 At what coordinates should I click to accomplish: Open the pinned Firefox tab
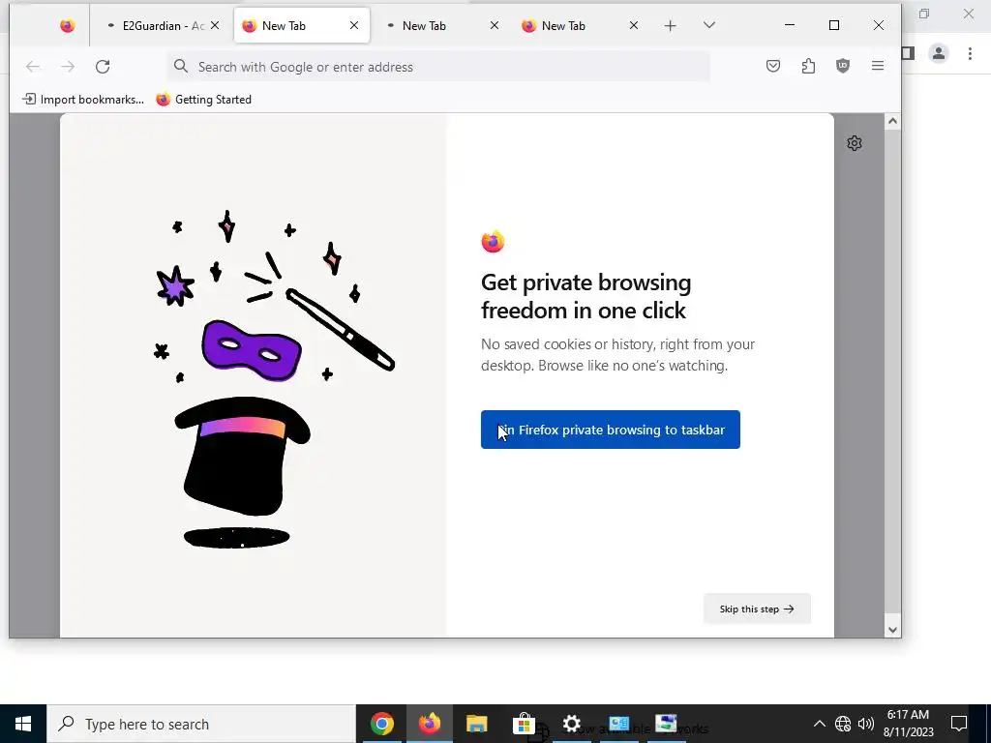pyautogui.click(x=67, y=26)
